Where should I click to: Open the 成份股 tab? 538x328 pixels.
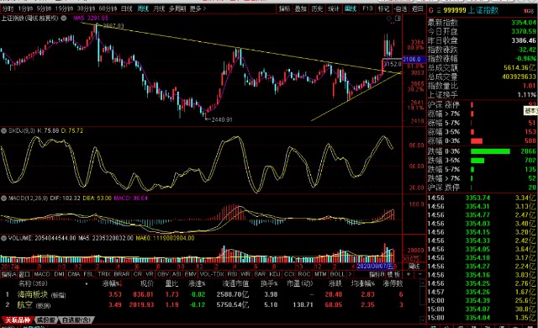(x=45, y=320)
